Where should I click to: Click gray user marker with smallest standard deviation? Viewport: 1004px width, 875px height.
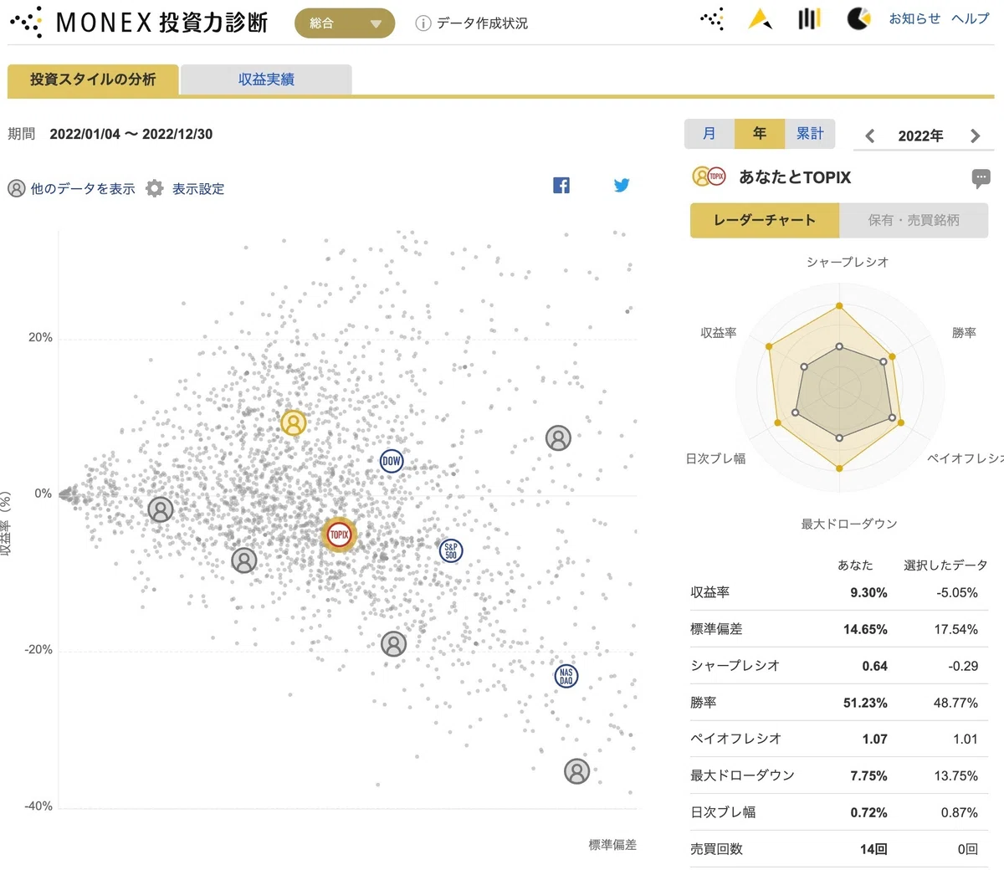coord(161,509)
